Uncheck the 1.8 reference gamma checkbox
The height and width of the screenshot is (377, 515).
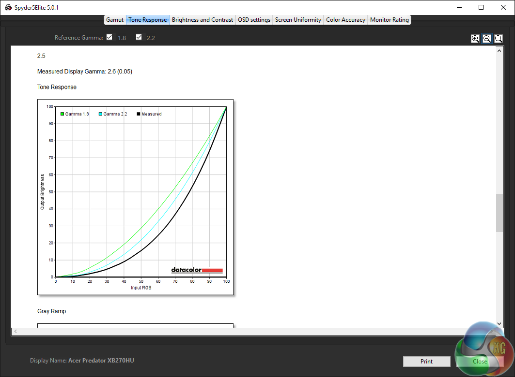pyautogui.click(x=109, y=37)
